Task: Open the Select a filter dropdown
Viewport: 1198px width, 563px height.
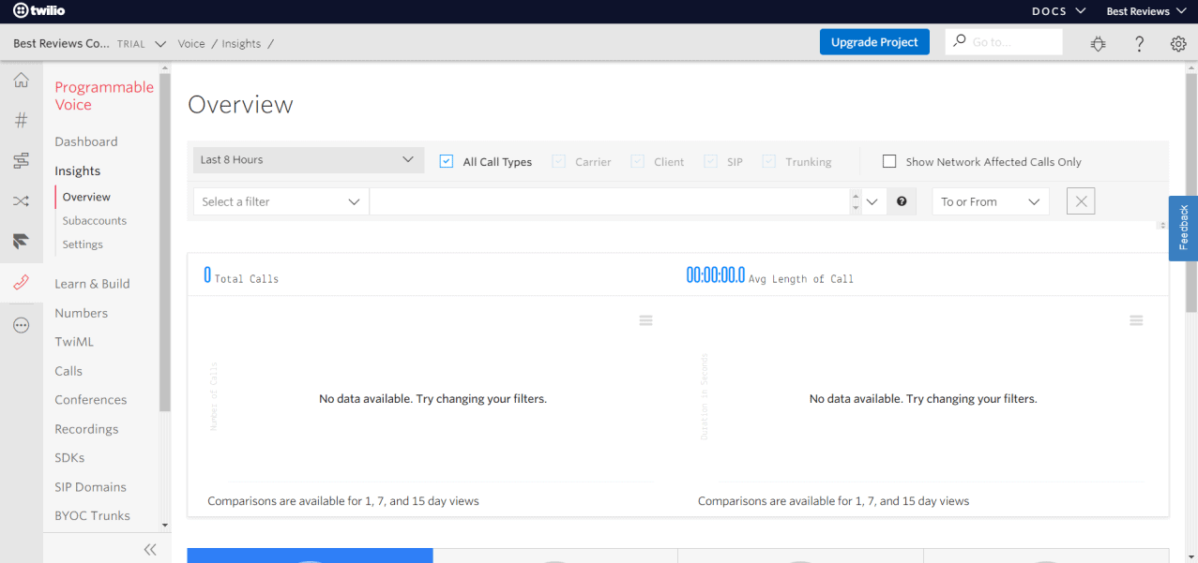Action: pyautogui.click(x=280, y=200)
